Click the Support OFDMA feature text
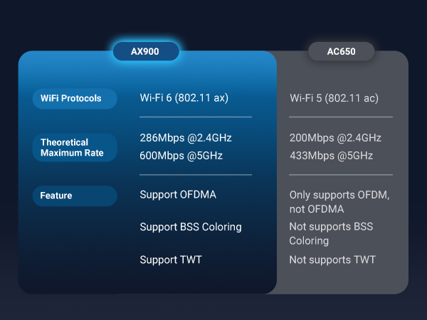The height and width of the screenshot is (320, 427). coord(178,194)
